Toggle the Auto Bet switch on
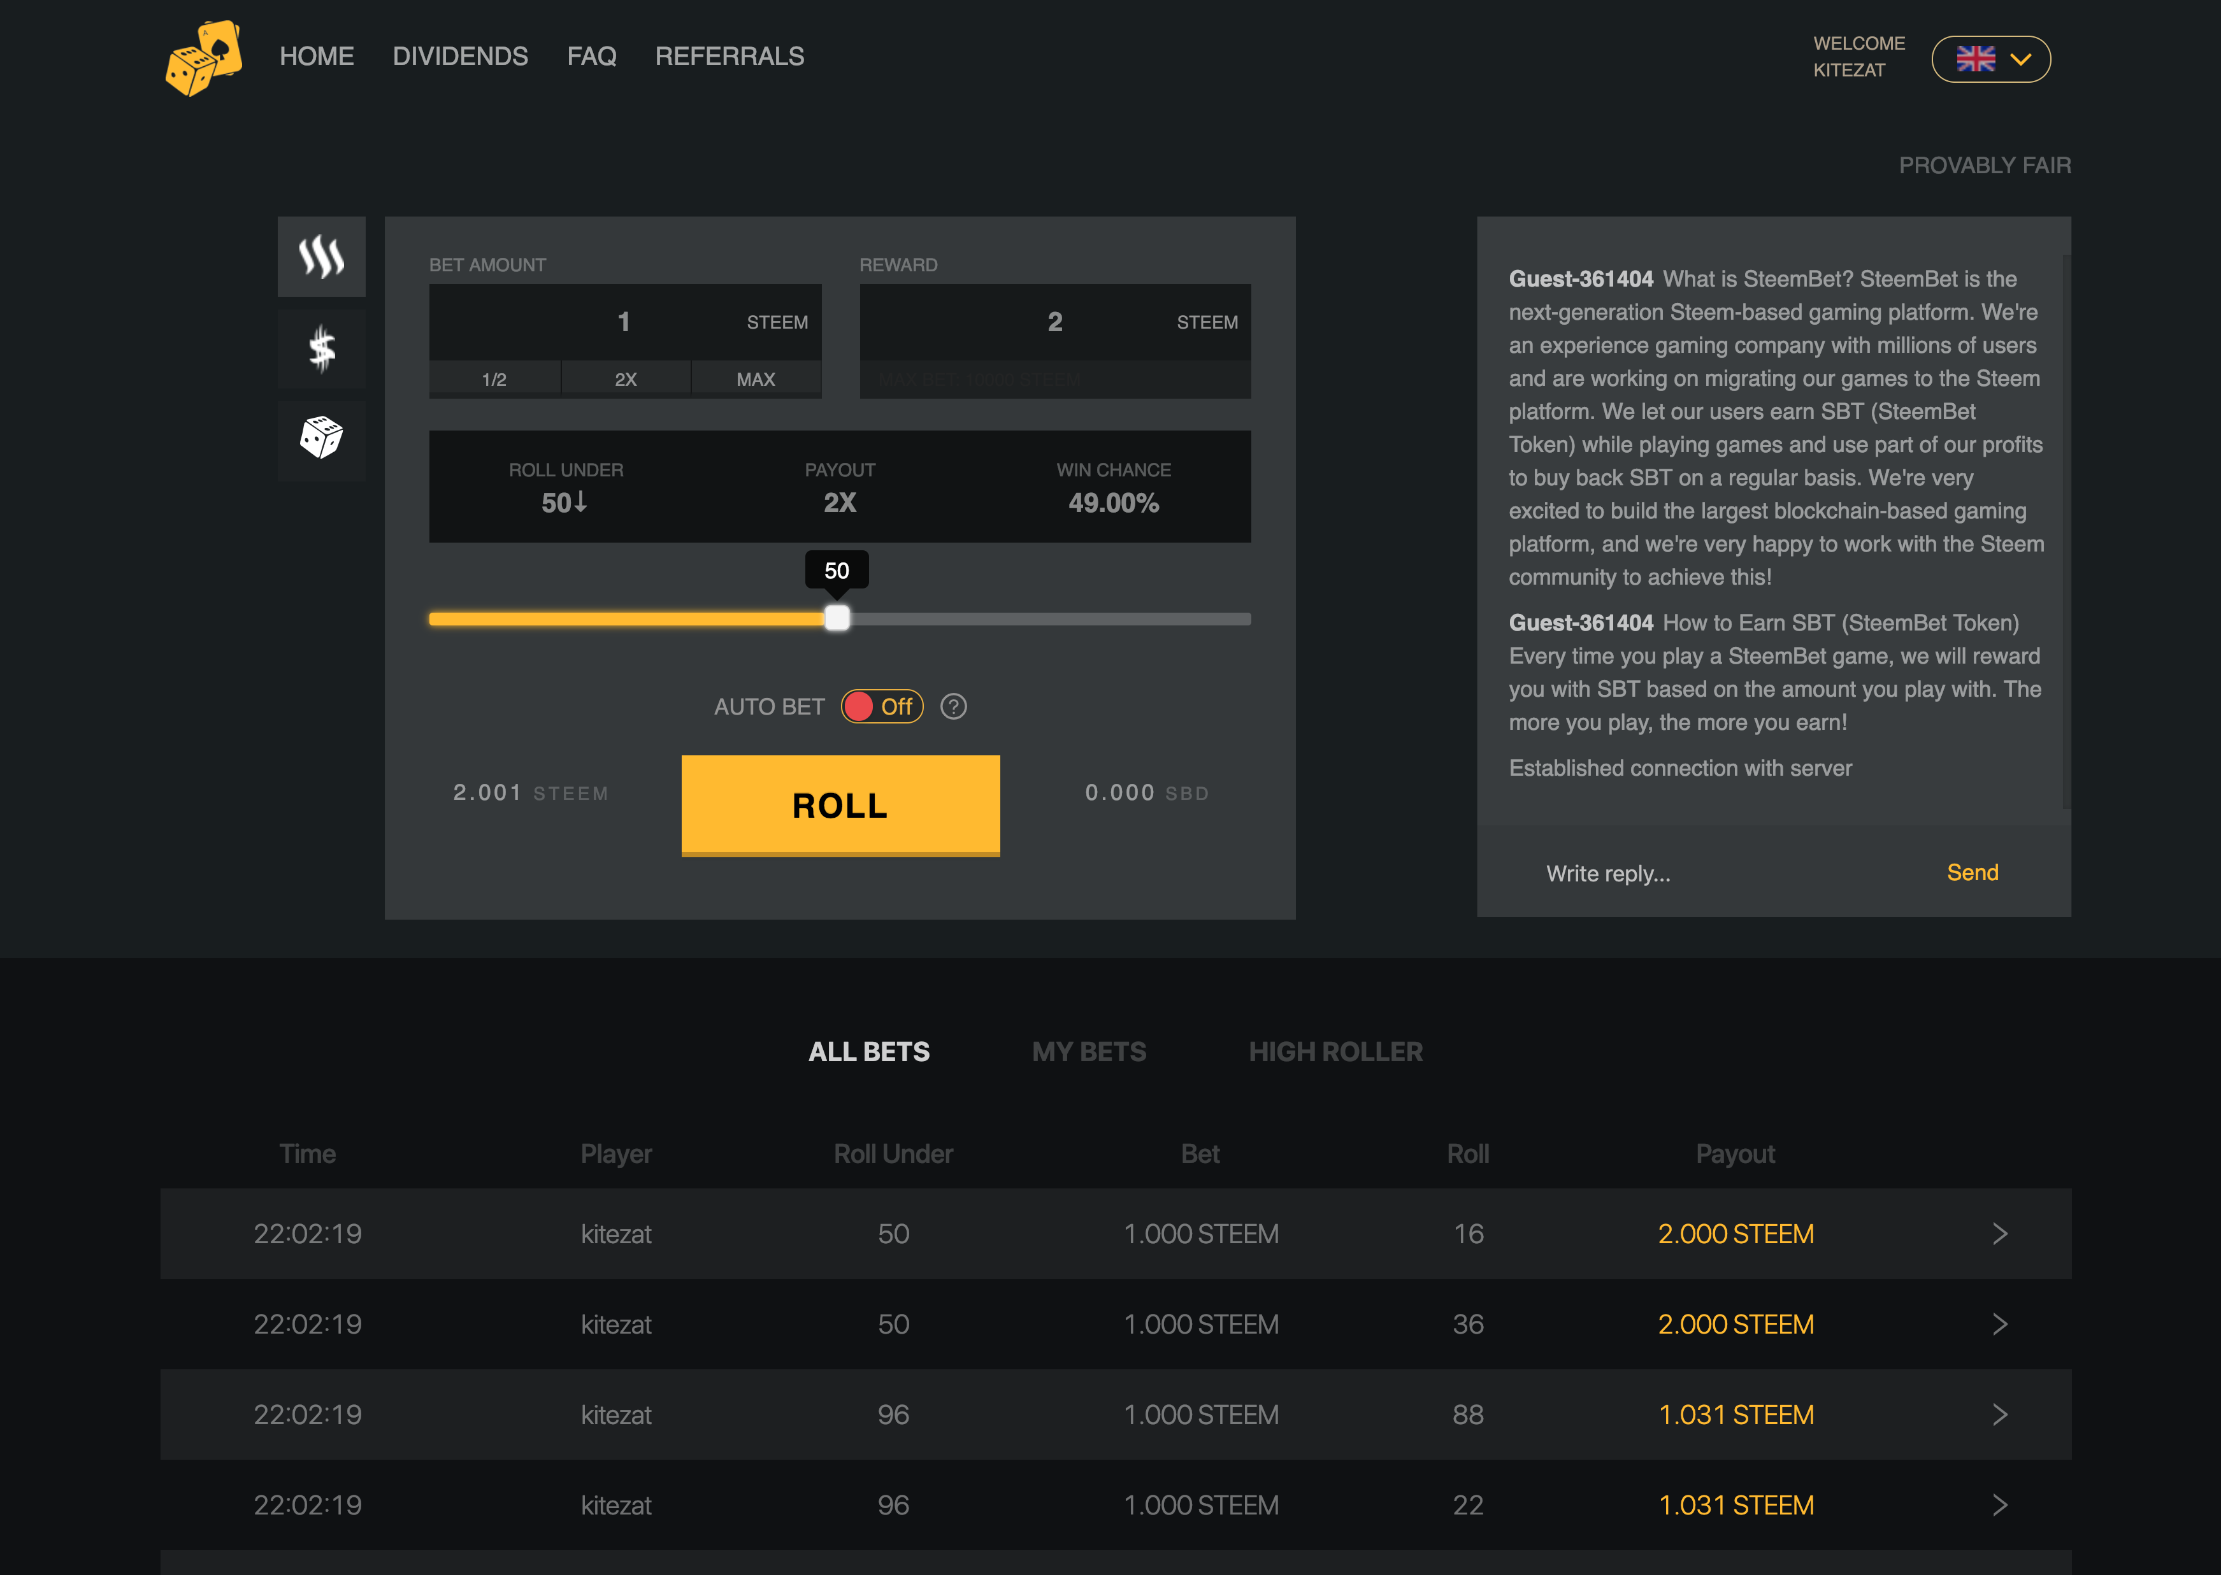Viewport: 2221px width, 1575px height. tap(881, 707)
